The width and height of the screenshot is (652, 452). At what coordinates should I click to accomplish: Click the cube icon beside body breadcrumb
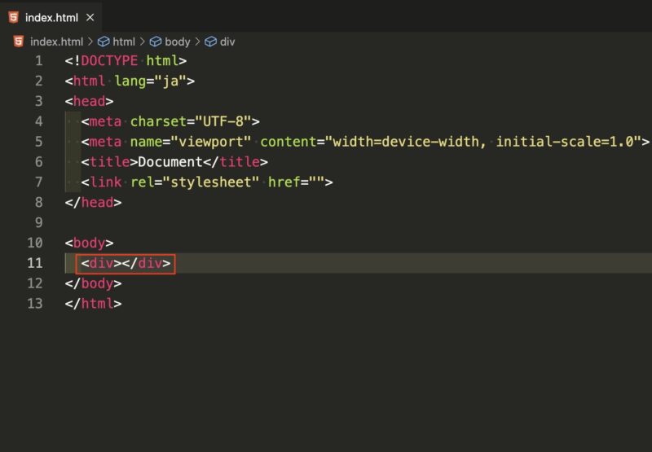pos(156,42)
